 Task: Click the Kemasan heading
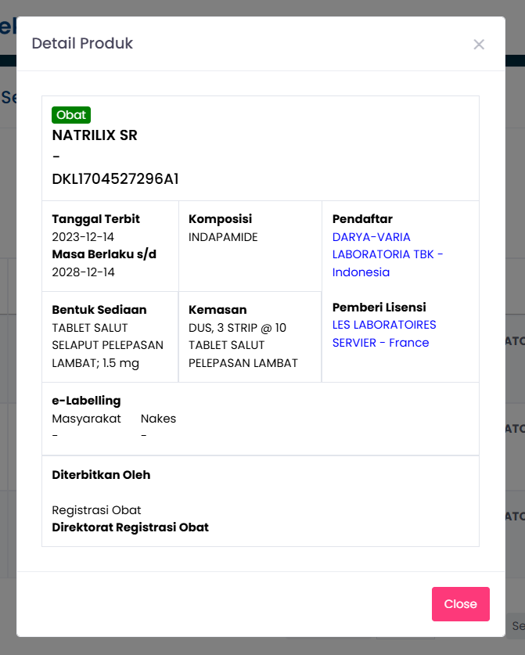[218, 310]
